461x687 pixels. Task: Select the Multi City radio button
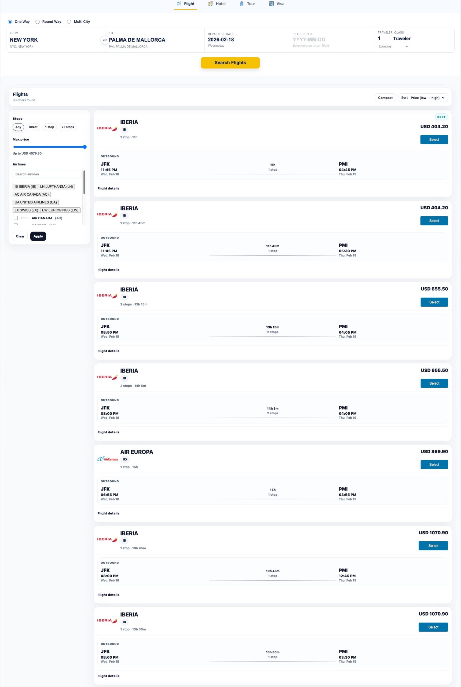(x=69, y=21)
